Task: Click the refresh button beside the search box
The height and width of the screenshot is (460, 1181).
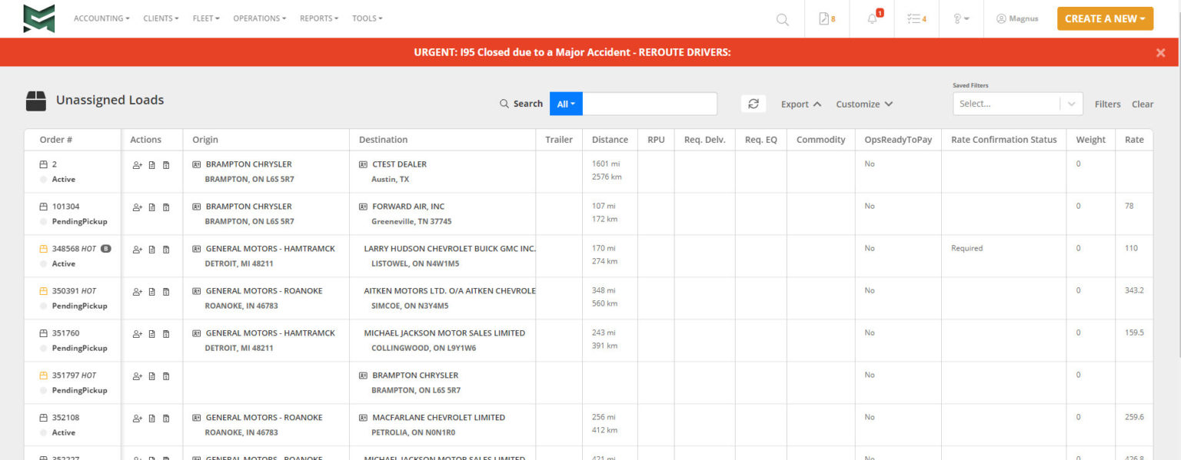Action: pyautogui.click(x=753, y=104)
